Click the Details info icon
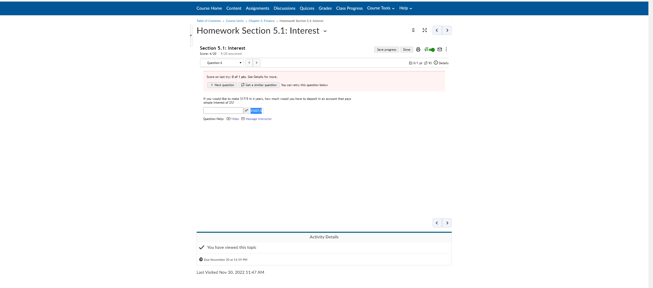Image resolution: width=653 pixels, height=288 pixels. [436, 63]
